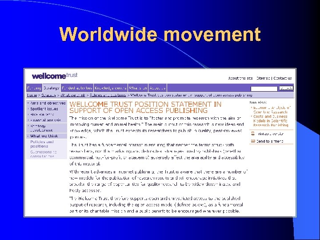
Task: Open the Funding navigation tab
Action: click(34, 88)
